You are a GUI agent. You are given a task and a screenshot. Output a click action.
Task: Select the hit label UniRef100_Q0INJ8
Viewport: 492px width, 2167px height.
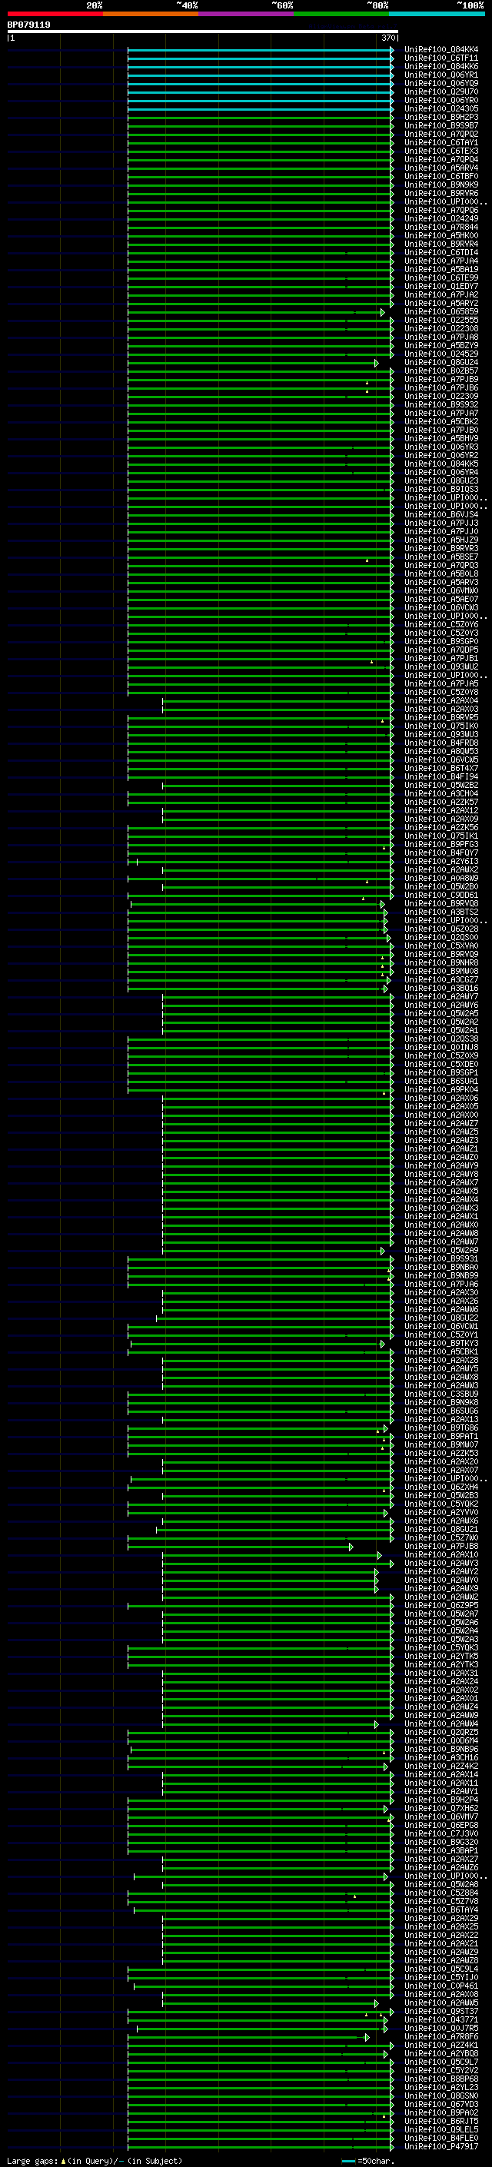(441, 1047)
